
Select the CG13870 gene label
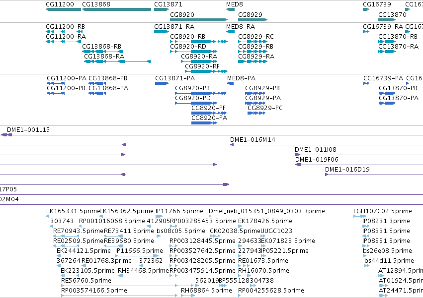[392, 14]
